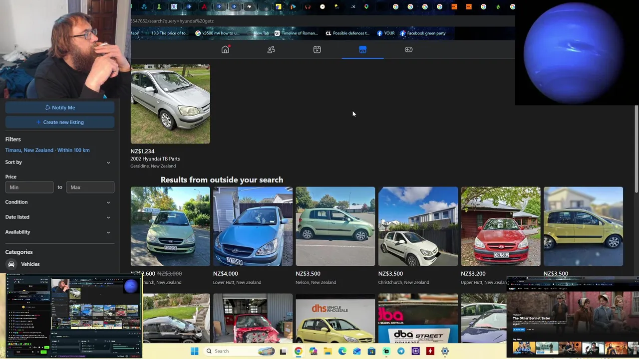Click the browser address bar URL

(172, 21)
